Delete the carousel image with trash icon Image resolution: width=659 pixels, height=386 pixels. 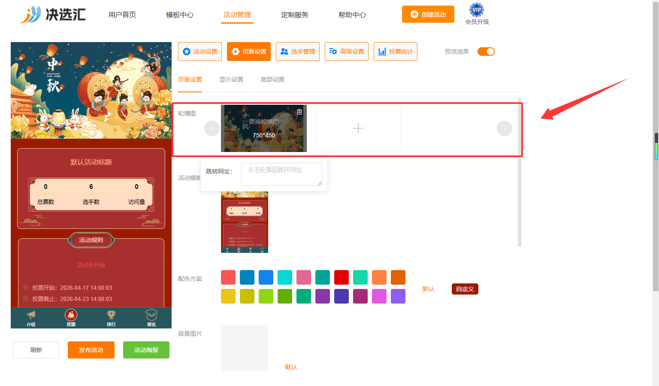pos(299,112)
